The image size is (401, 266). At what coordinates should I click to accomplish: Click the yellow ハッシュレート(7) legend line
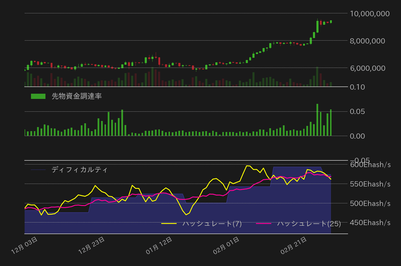pyautogui.click(x=169, y=223)
